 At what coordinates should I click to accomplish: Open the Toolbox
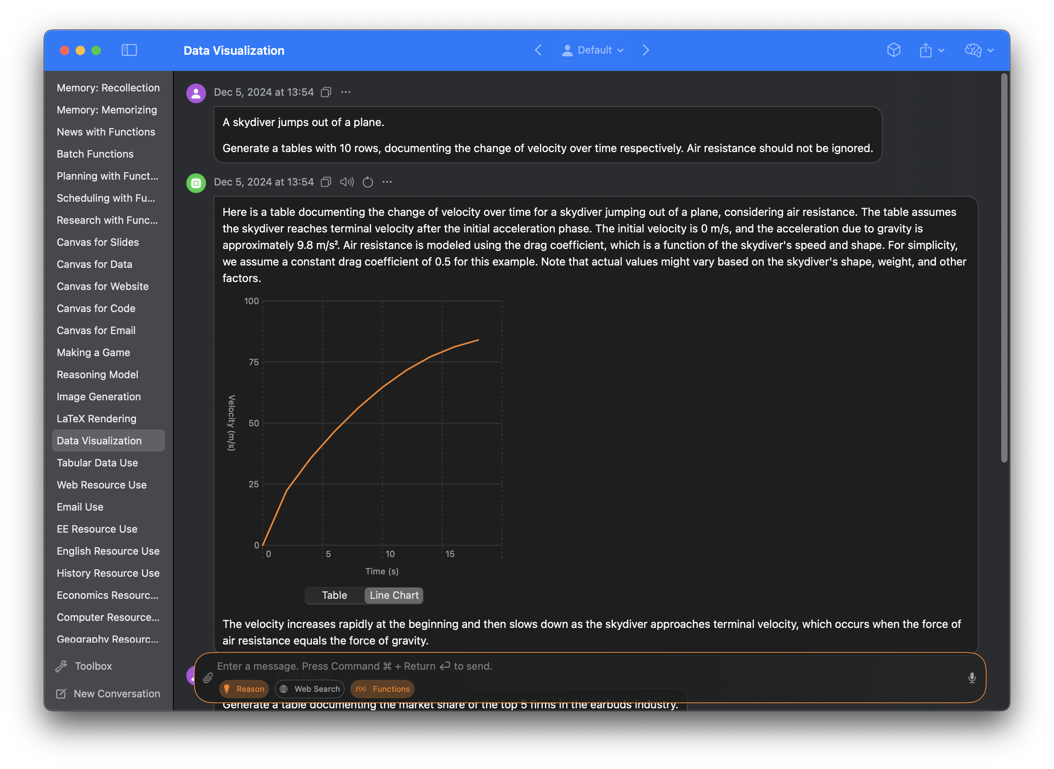93,666
